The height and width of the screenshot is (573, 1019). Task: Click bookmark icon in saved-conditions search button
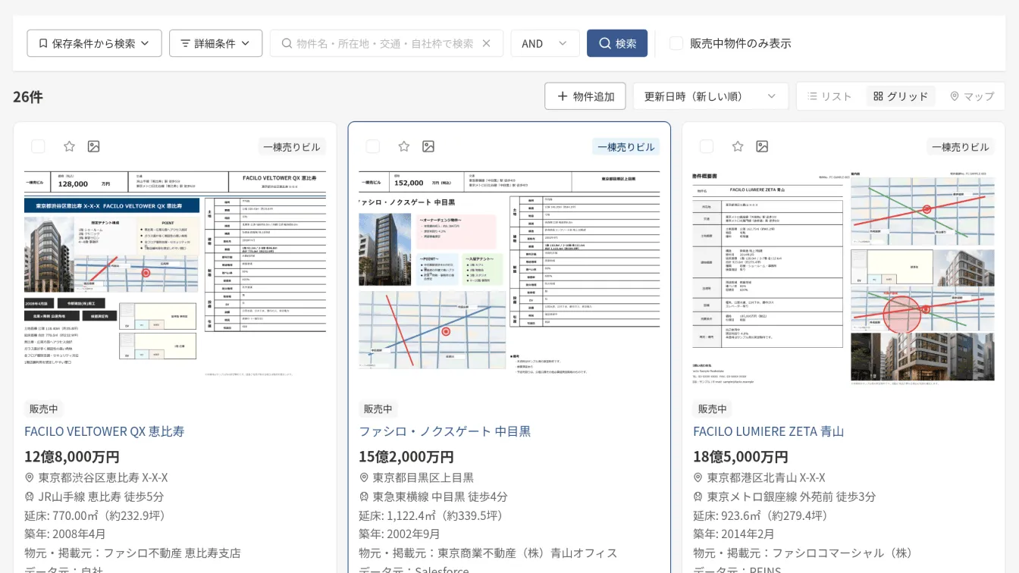[x=43, y=43]
